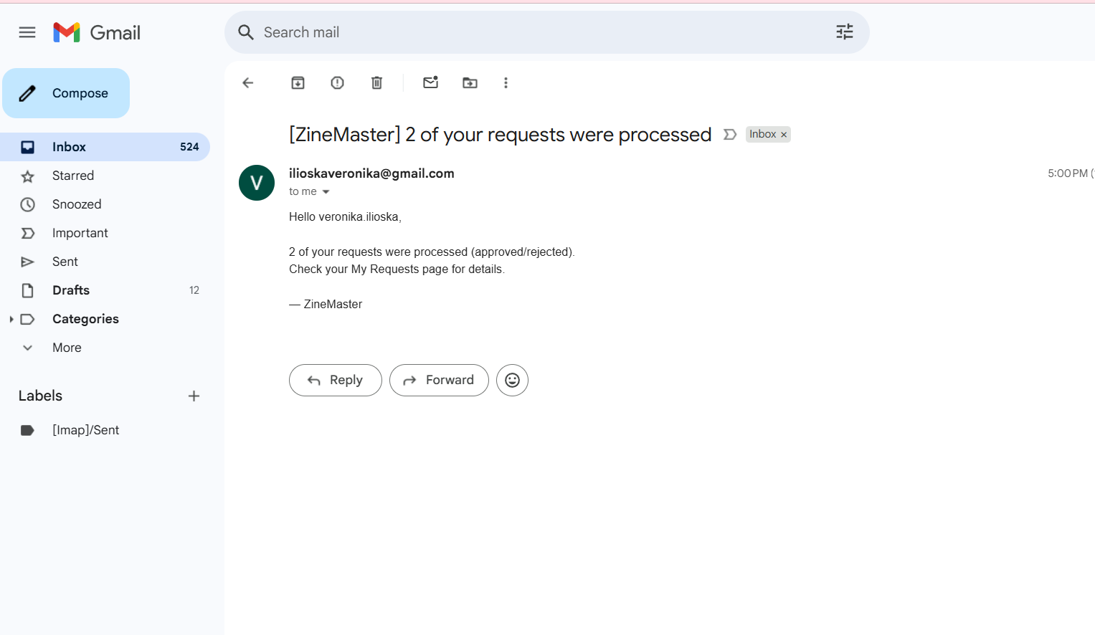
Task: Click the back to inbox arrow
Action: [248, 83]
